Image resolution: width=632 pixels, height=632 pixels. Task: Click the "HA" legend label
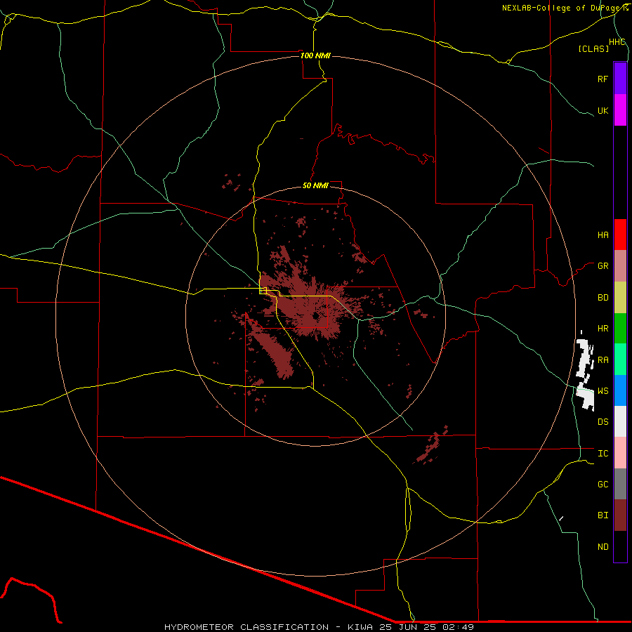tap(603, 235)
